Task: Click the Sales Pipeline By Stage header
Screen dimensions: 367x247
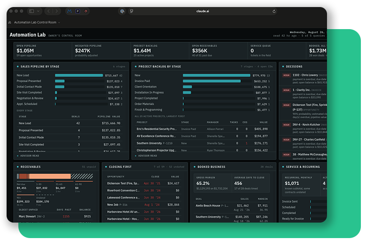Action: [40, 67]
